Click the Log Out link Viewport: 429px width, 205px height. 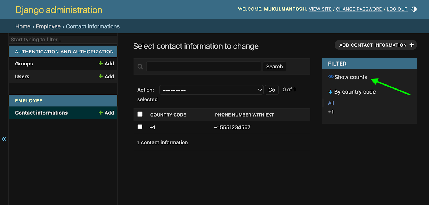tap(397, 9)
